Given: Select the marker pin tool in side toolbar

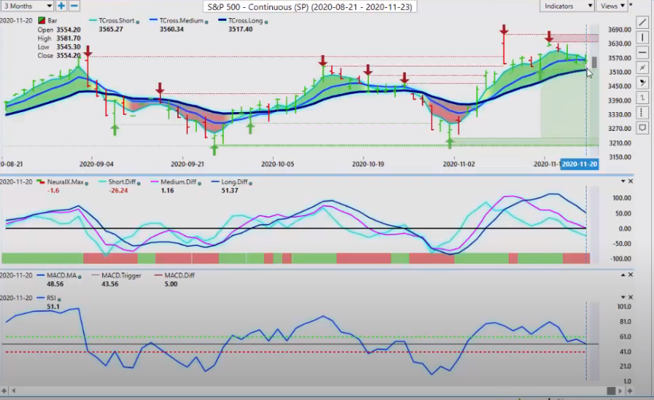Looking at the screenshot, I should pyautogui.click(x=642, y=82).
